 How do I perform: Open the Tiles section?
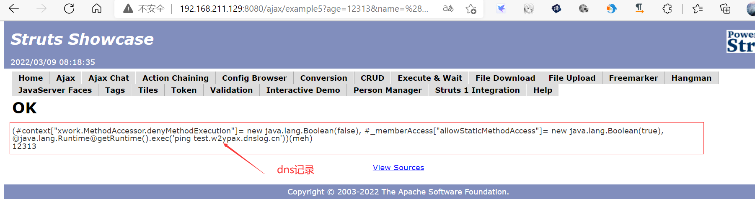click(148, 90)
